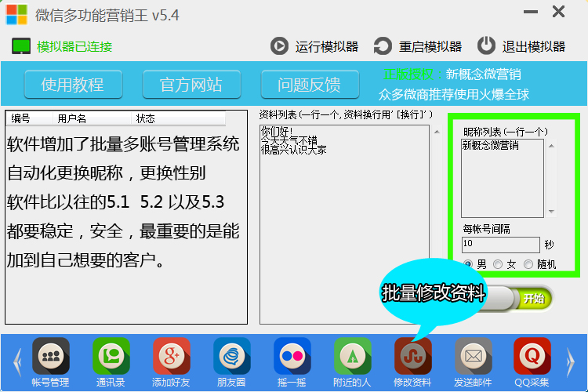Select the 女 gender radio button
The image size is (588, 392).
coord(499,264)
